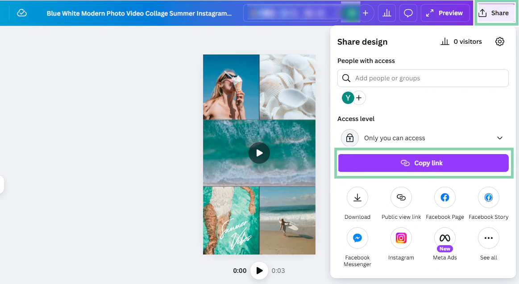Image resolution: width=519 pixels, height=284 pixels.
Task: Share to Facebook Page
Action: pos(445,204)
